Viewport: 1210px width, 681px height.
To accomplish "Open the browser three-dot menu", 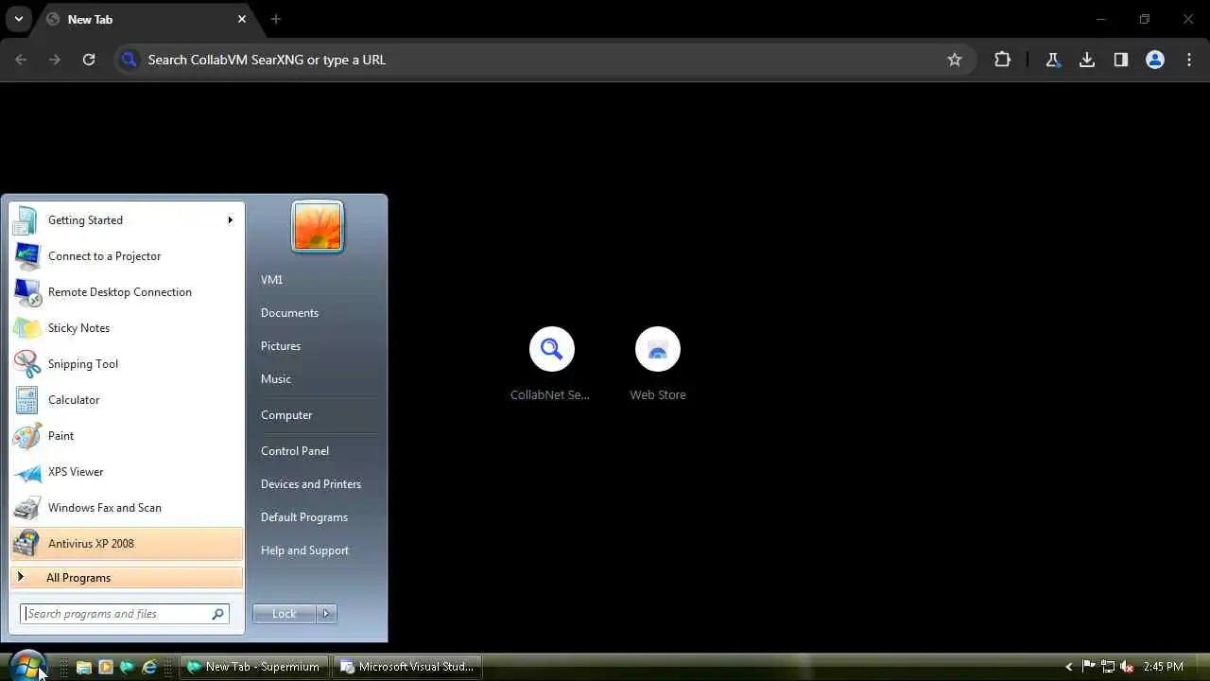I will click(1188, 60).
